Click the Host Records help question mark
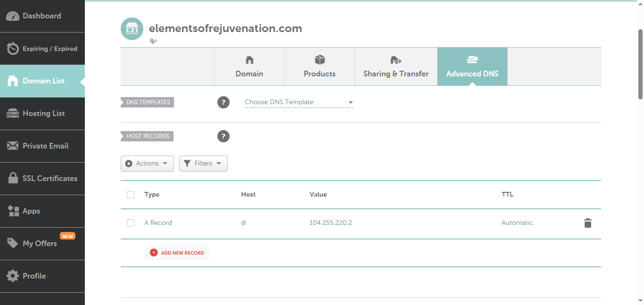Image resolution: width=644 pixels, height=305 pixels. (223, 136)
